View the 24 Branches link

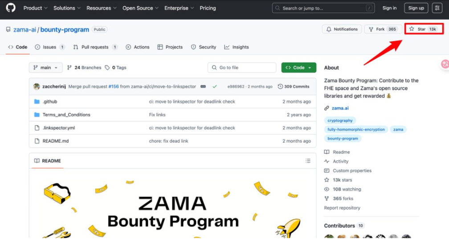click(84, 68)
